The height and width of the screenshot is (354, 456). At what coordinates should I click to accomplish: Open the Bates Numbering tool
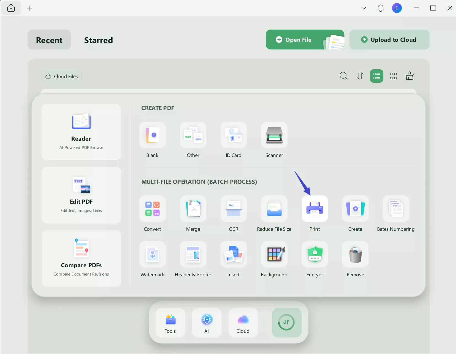[396, 209]
